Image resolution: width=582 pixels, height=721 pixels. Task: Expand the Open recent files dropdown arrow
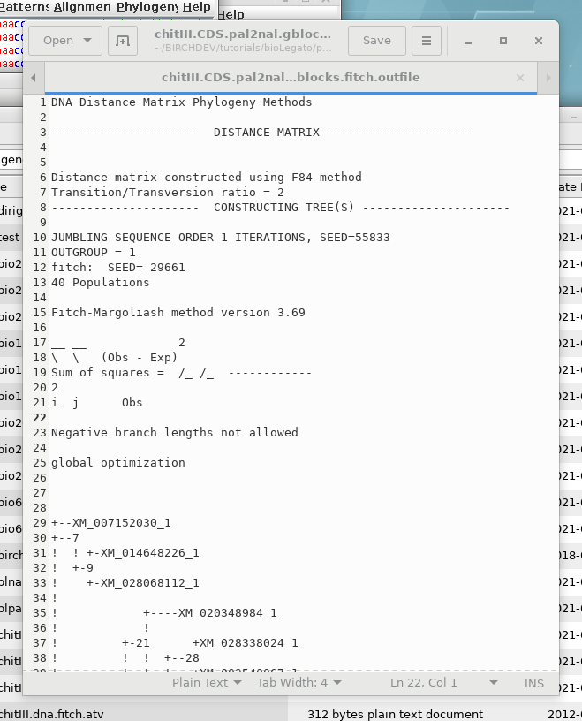[x=87, y=41]
